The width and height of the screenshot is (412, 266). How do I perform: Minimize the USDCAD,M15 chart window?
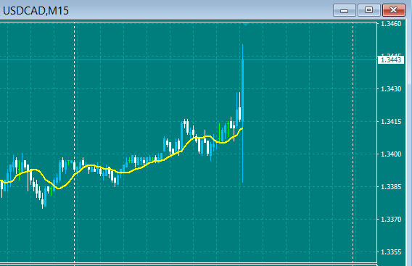pos(345,10)
